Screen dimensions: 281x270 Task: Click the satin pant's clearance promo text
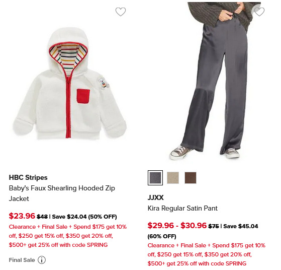pos(207,254)
